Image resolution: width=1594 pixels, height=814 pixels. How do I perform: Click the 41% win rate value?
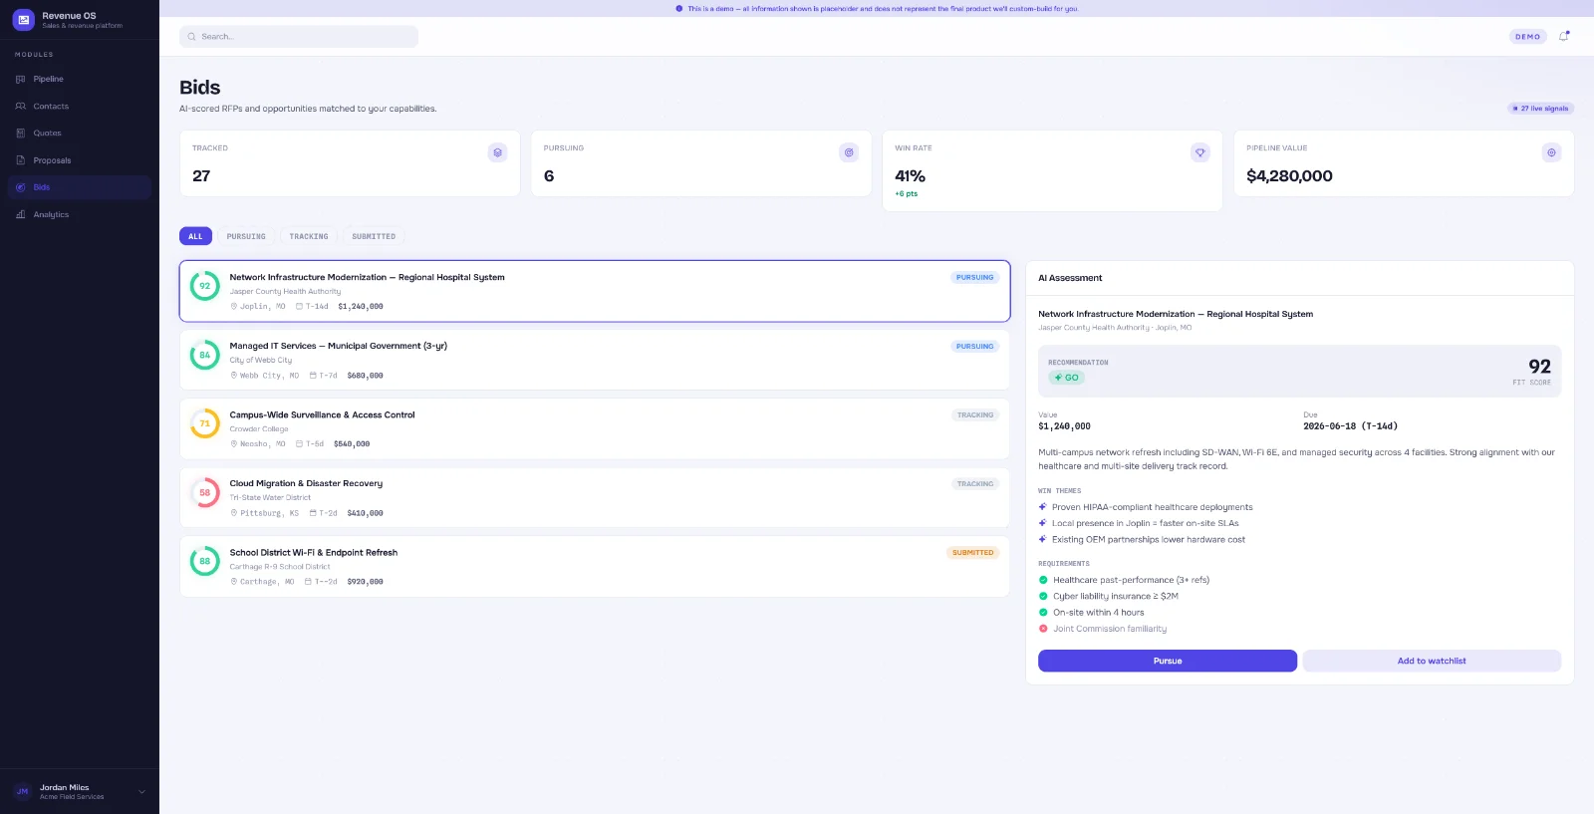pos(910,176)
